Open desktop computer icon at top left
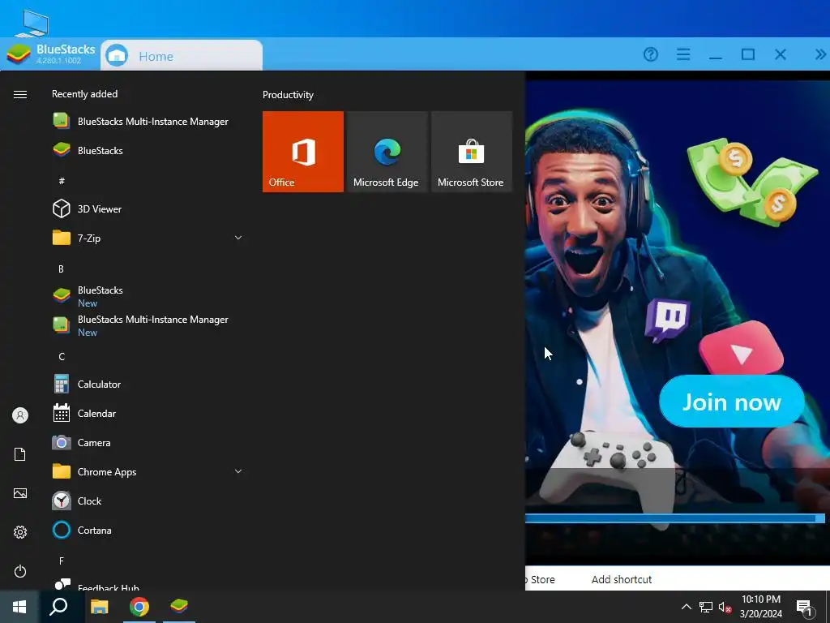830x623 pixels. 32,24
